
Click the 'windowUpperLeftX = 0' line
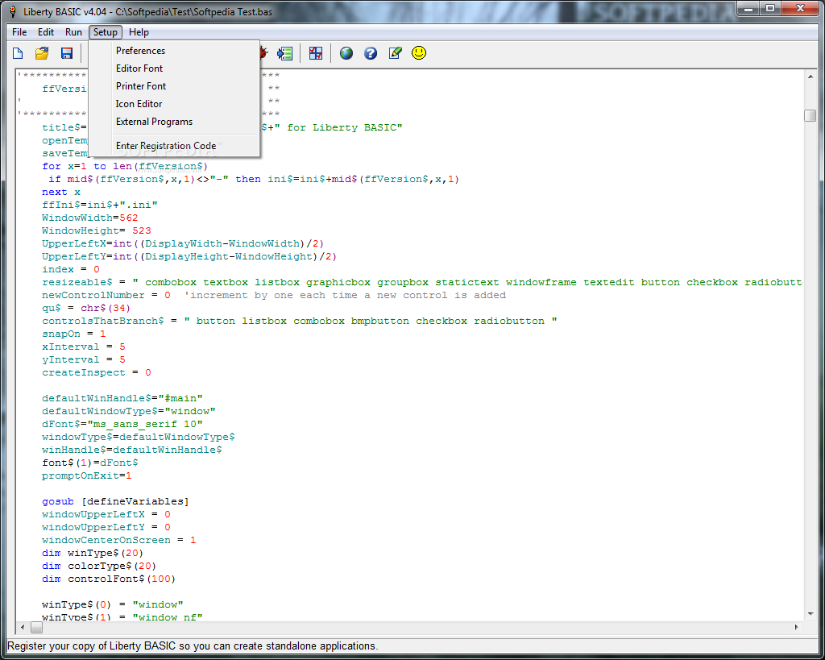click(106, 514)
